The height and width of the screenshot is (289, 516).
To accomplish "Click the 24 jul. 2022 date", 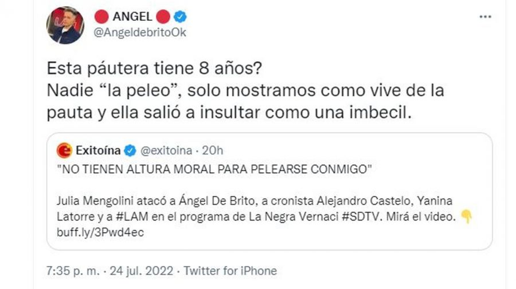I will click(x=142, y=271).
